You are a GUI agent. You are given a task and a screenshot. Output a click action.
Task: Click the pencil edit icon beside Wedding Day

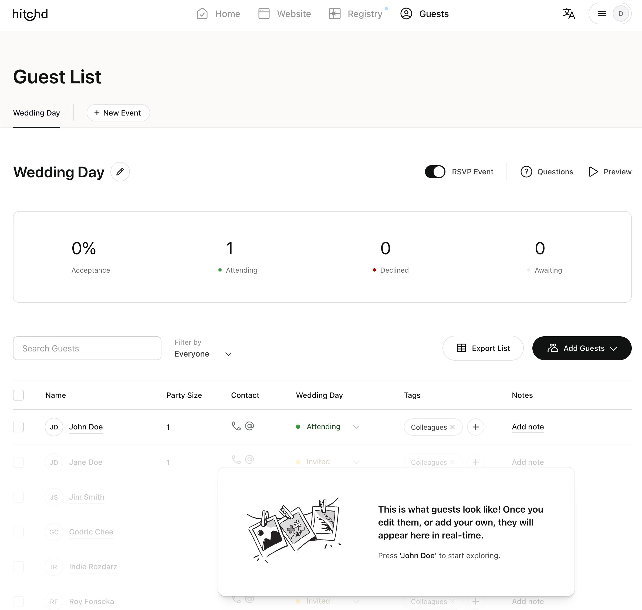pyautogui.click(x=120, y=172)
